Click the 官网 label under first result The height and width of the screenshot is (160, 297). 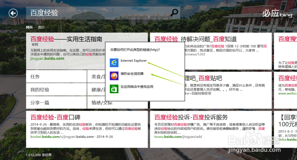click(35, 45)
